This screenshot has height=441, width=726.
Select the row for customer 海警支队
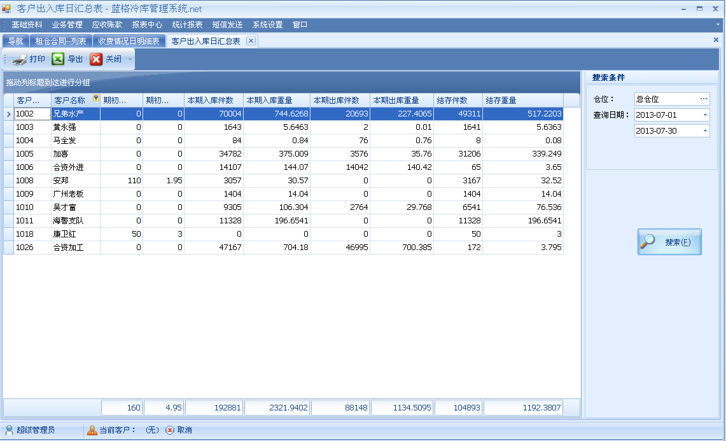point(68,220)
